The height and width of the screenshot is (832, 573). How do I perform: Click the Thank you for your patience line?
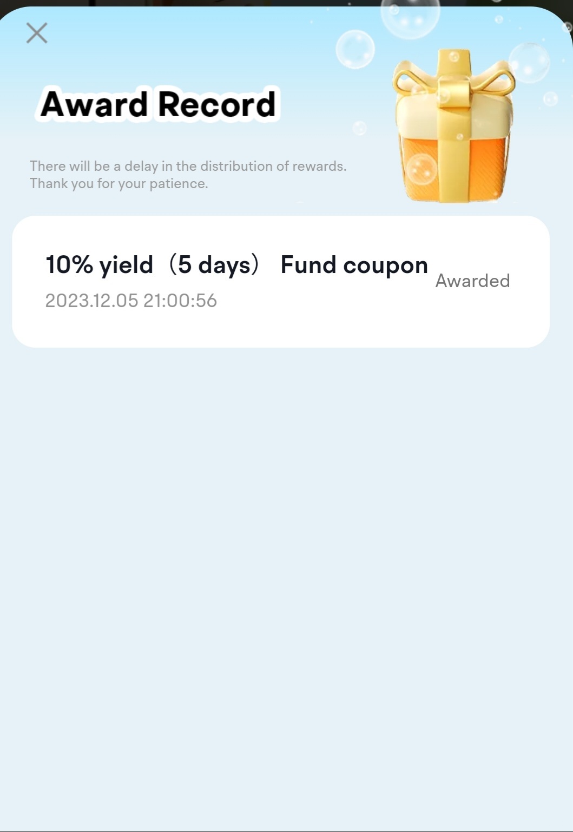click(x=119, y=184)
